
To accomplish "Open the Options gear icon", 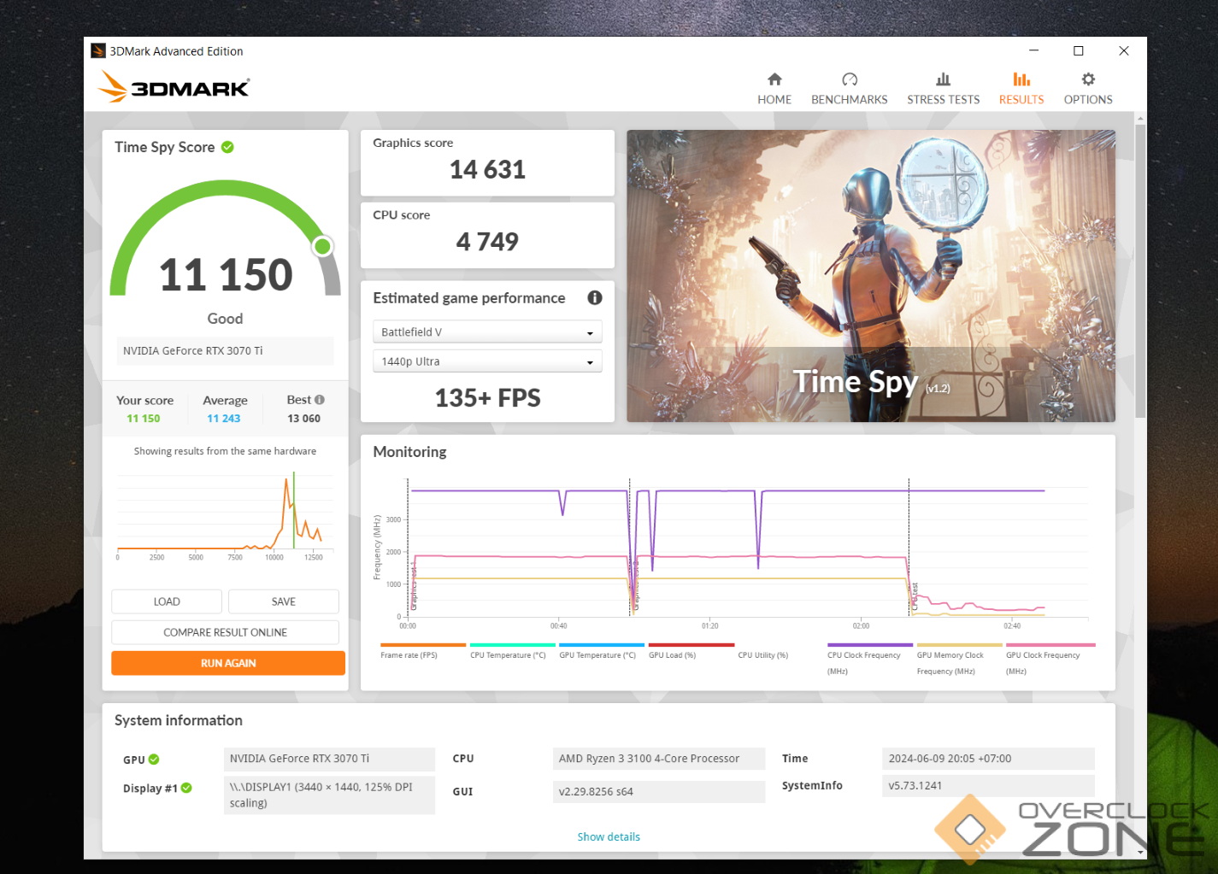I will (1087, 79).
